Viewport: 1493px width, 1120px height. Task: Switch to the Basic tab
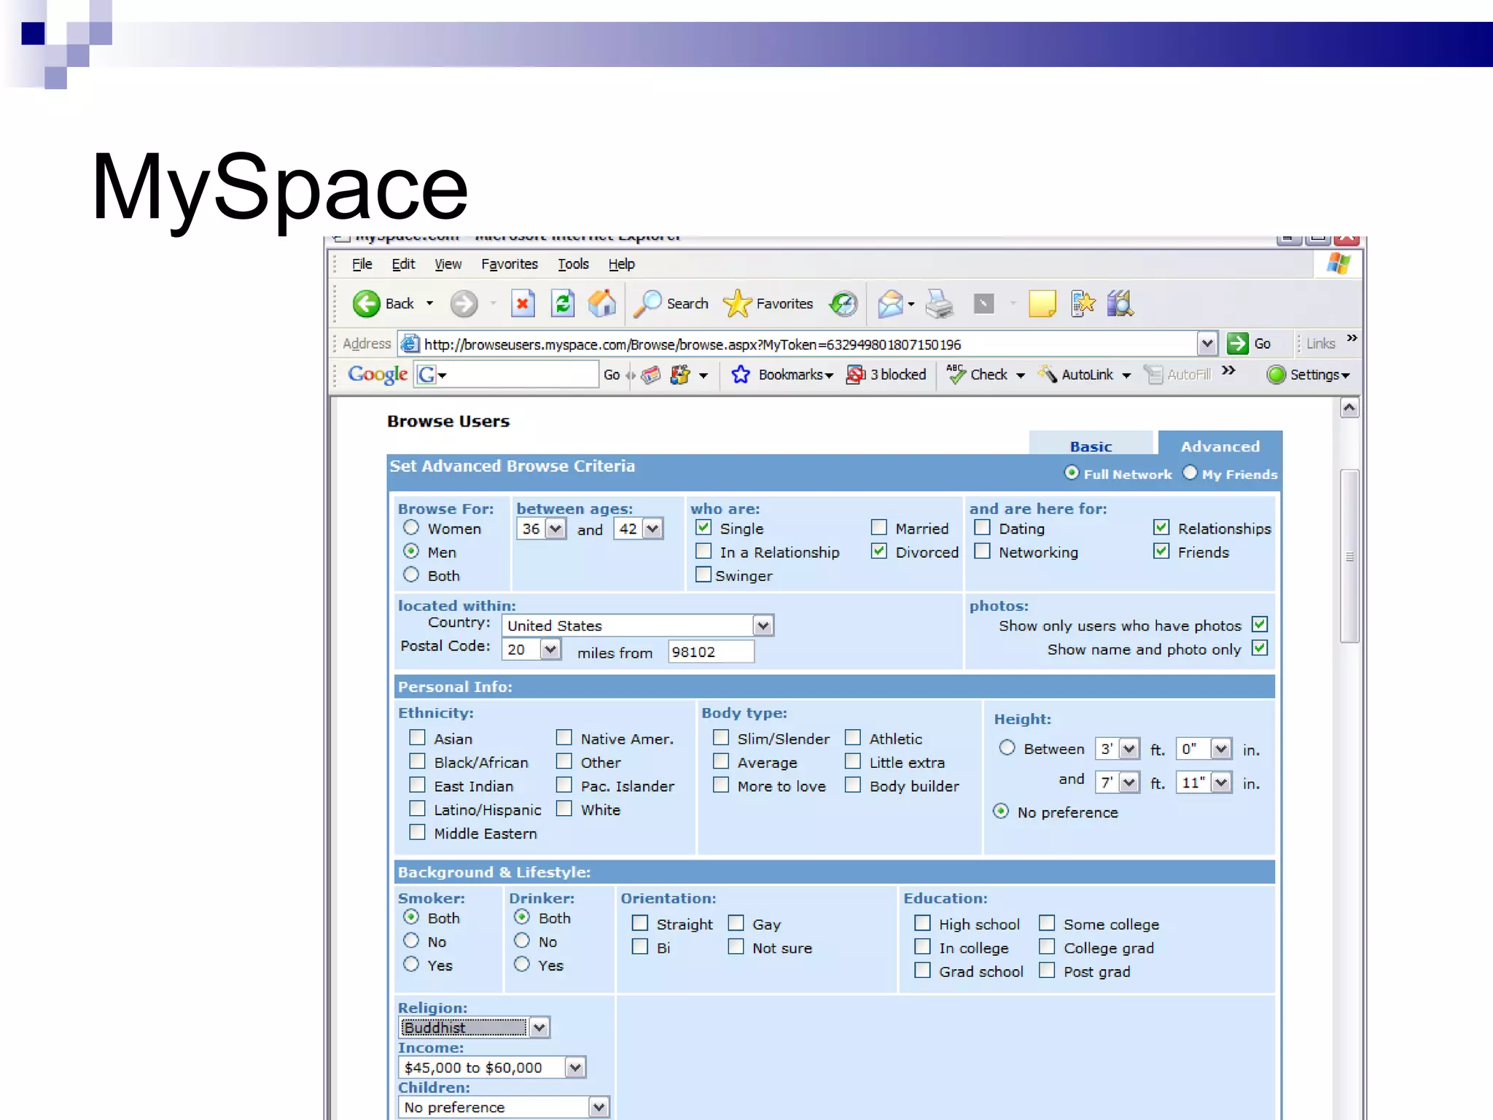click(x=1091, y=445)
